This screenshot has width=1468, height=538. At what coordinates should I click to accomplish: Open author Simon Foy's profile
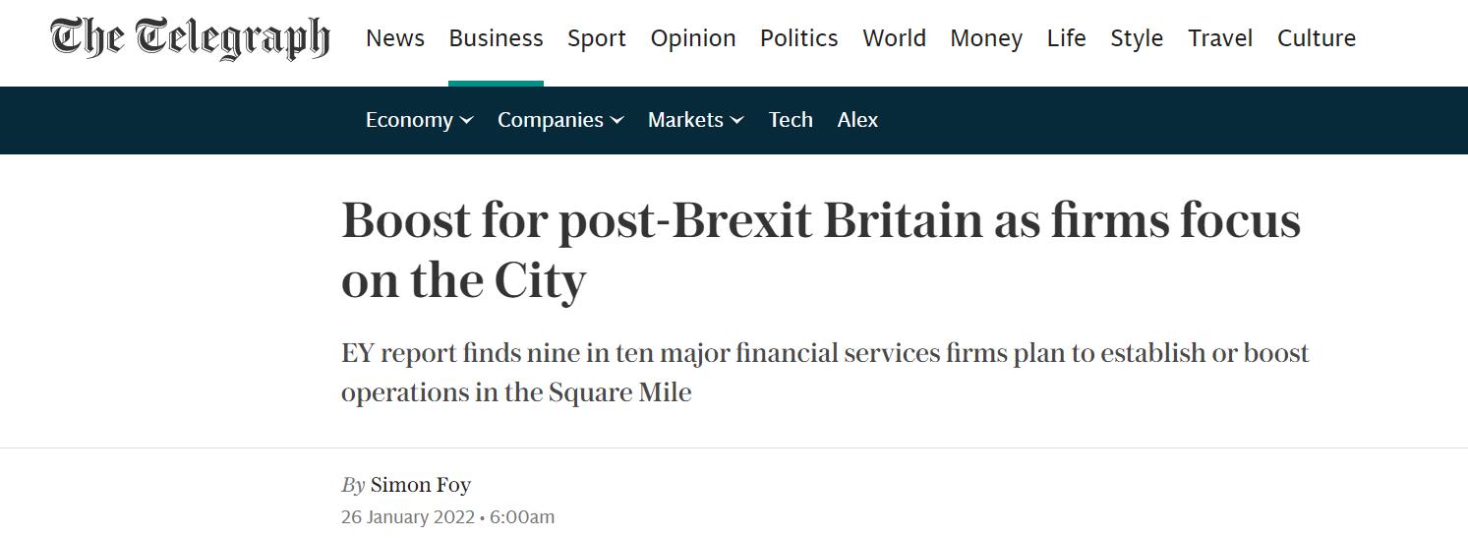(420, 485)
